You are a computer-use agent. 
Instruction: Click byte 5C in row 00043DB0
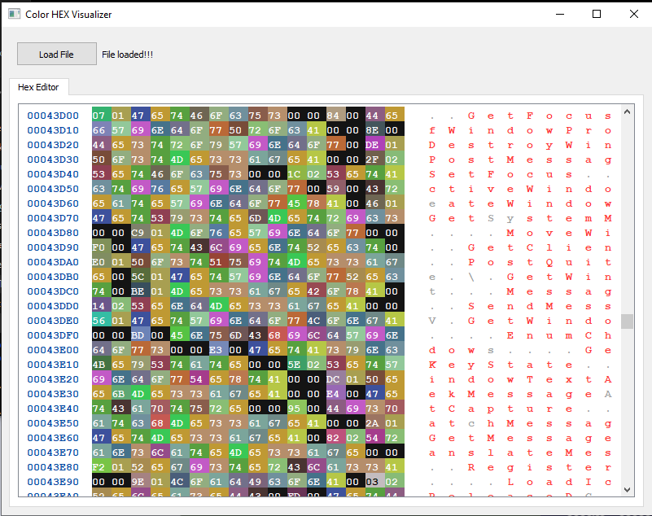pos(141,277)
